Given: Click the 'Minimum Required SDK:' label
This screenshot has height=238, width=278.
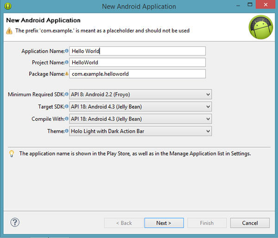Looking at the screenshot, I should point(36,94).
